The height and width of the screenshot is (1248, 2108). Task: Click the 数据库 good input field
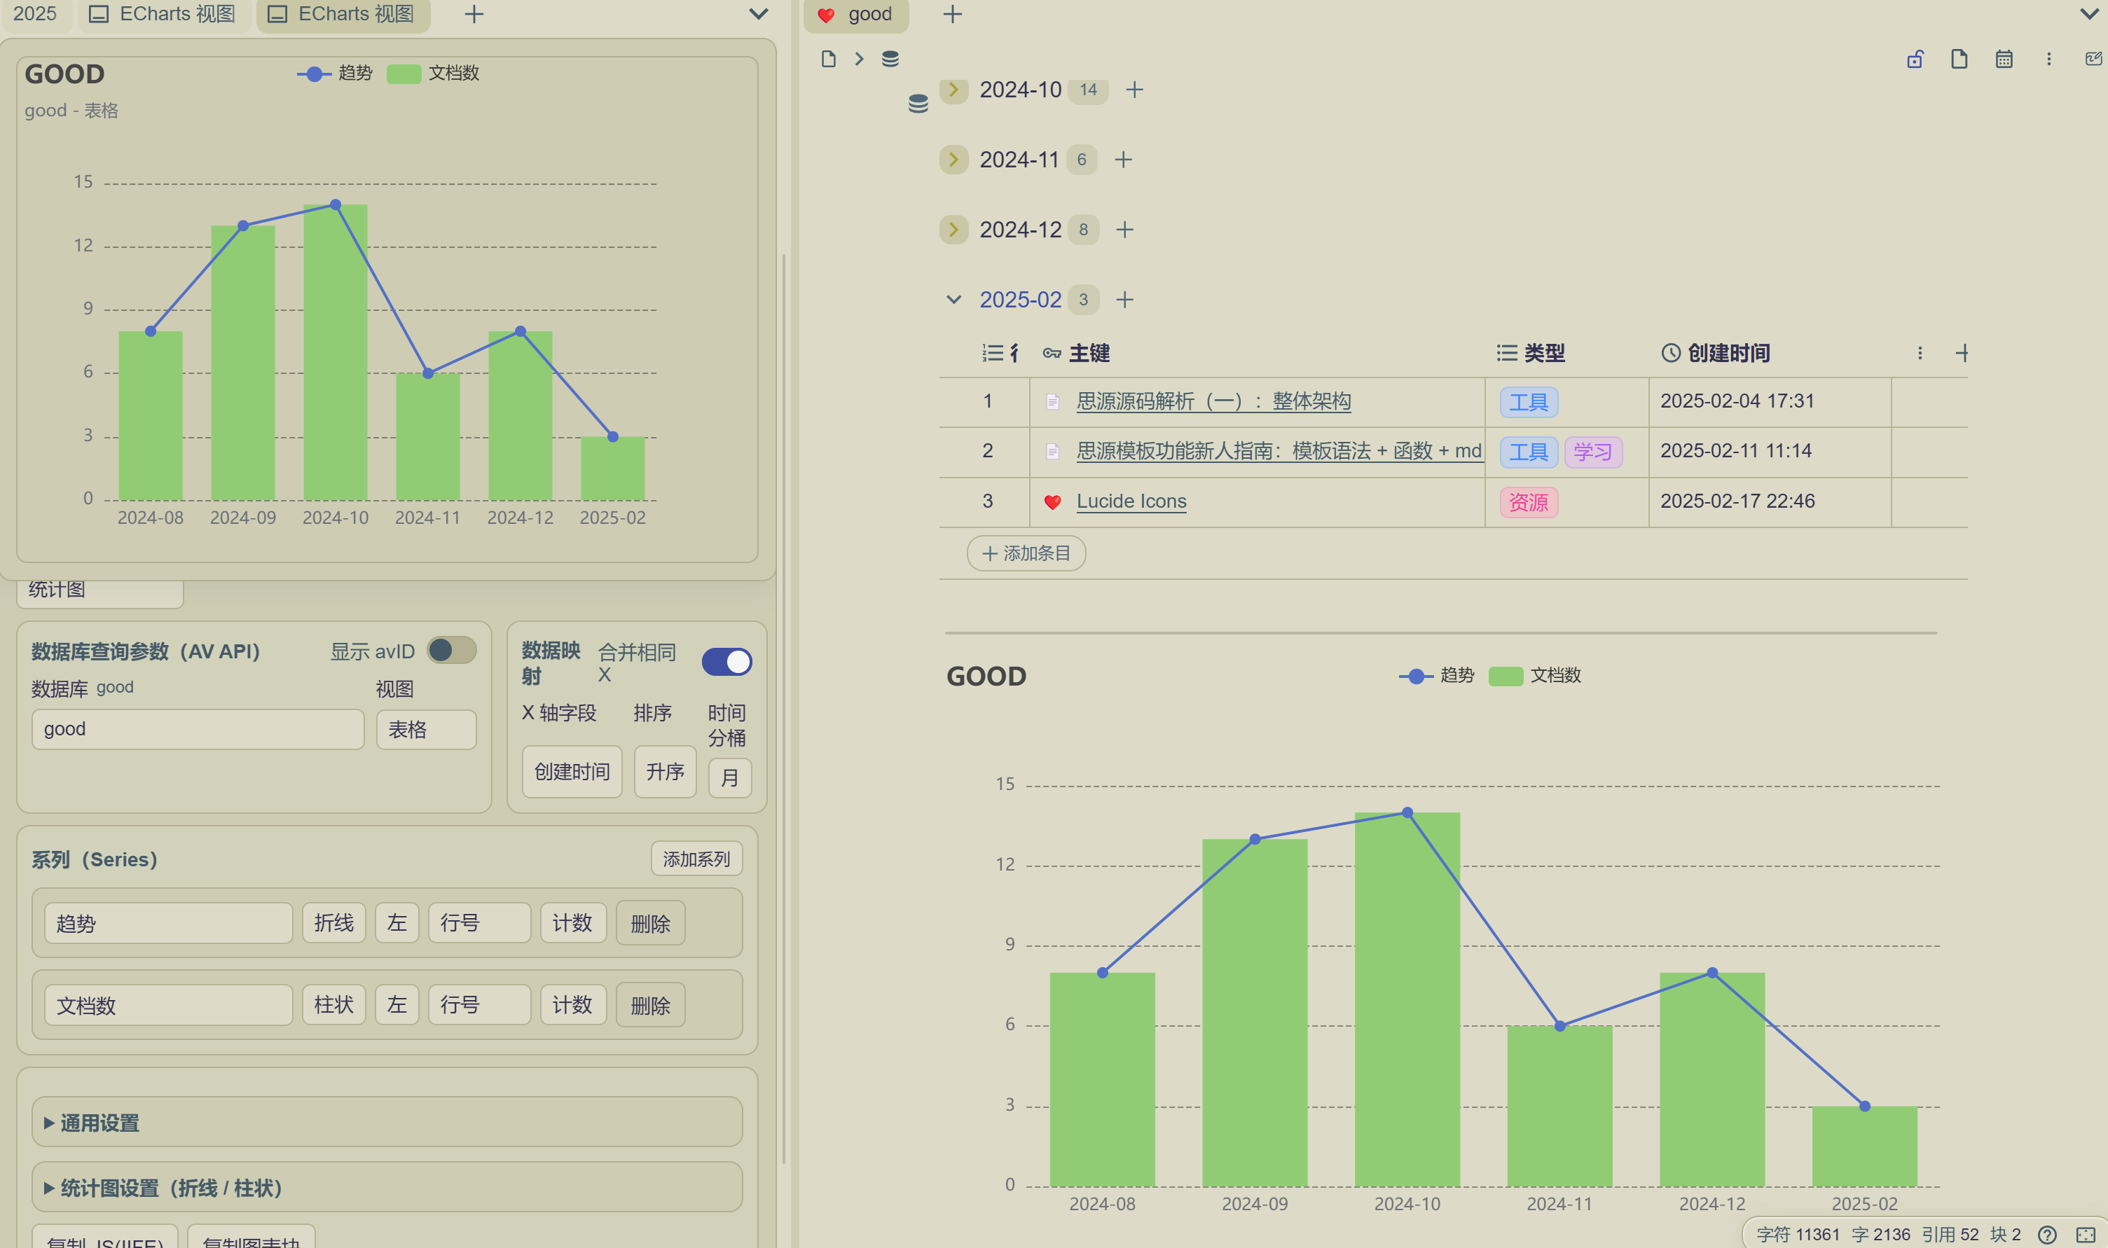tap(198, 729)
